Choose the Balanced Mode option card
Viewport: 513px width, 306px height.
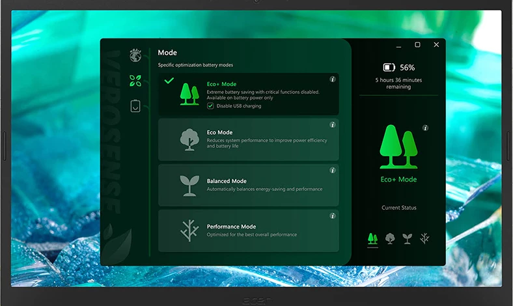point(248,185)
